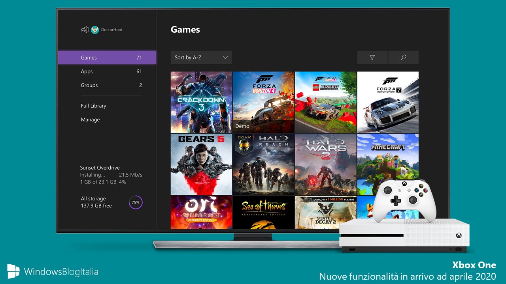The width and height of the screenshot is (506, 284).
Task: Select the Forza Horizon 4 Demo tile
Action: 263,102
